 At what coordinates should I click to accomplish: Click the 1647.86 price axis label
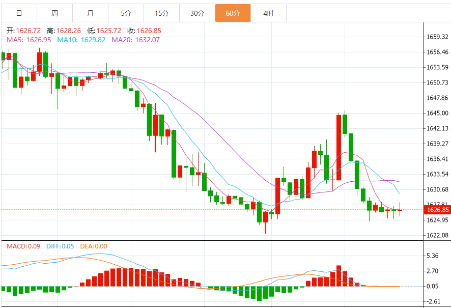tap(437, 98)
